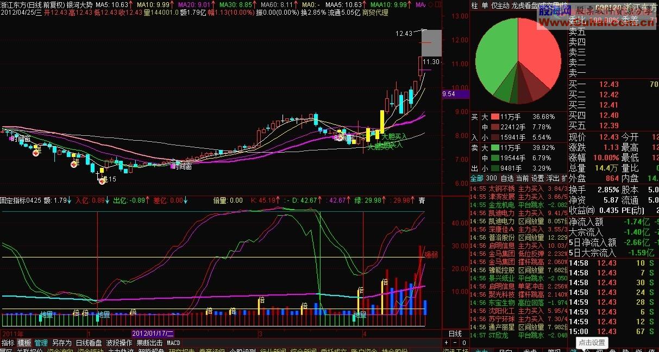Click the 东宝生物 高位回落 alert row
This screenshot has height=352, width=659.
[x=518, y=303]
